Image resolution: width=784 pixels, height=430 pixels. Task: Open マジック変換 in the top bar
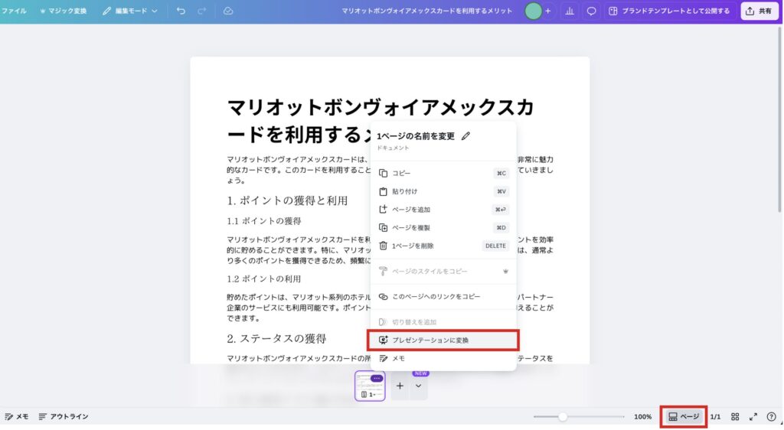(x=63, y=11)
